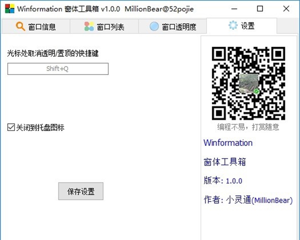This screenshot has width=300, height=240.
Task: Focus the Shift+Q hotkey input field
Action: point(58,68)
